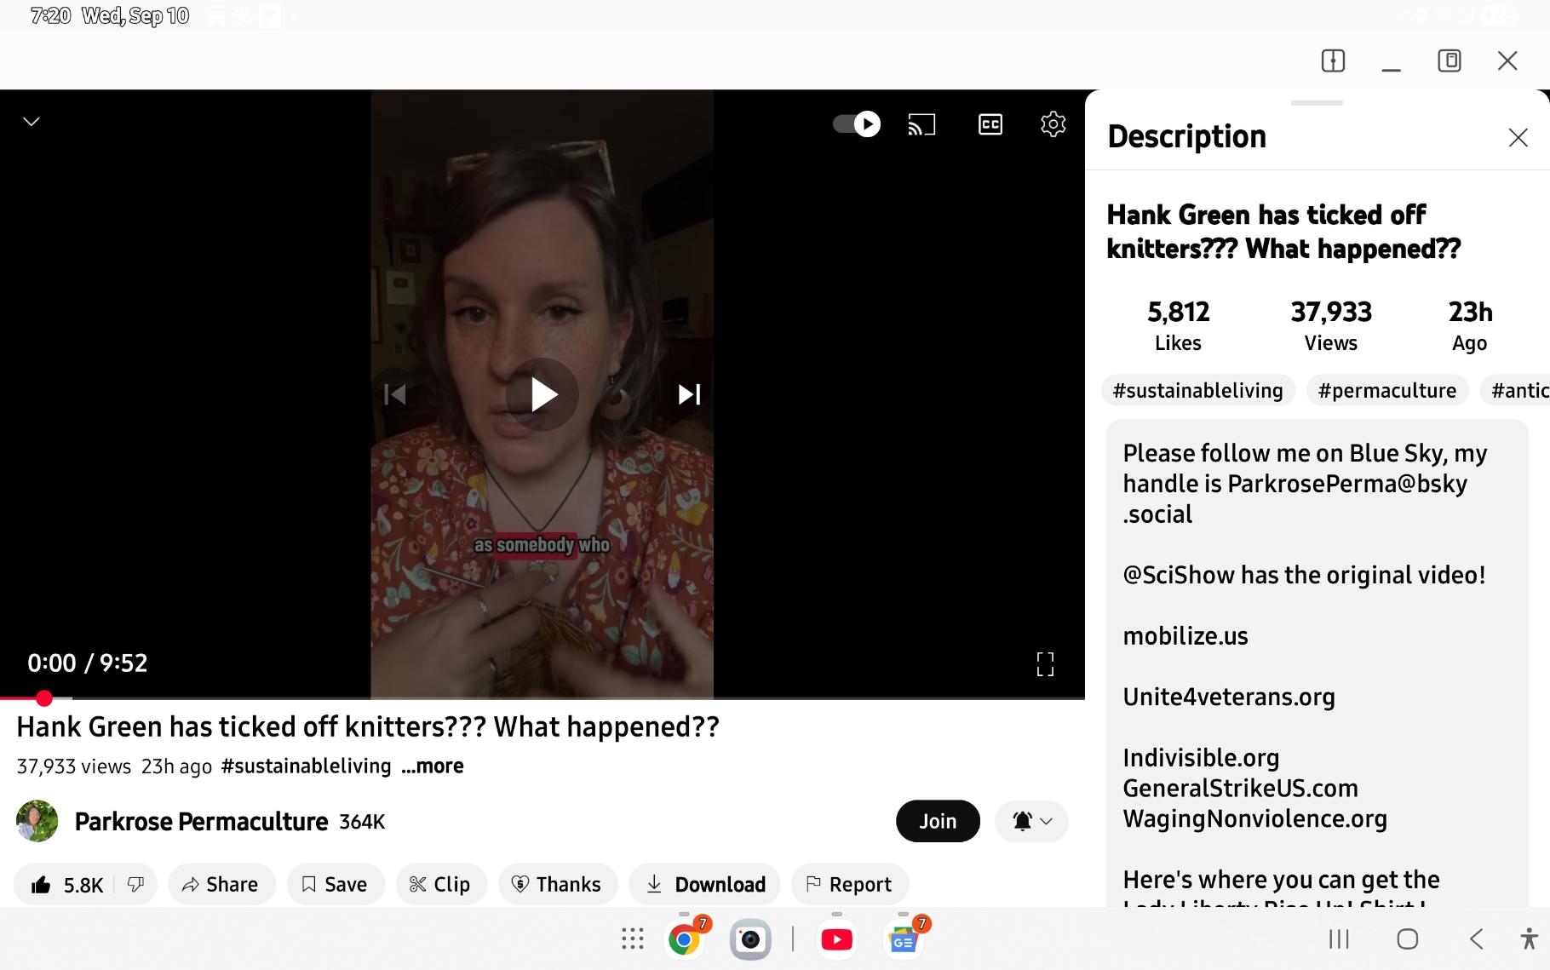The image size is (1550, 970).
Task: Open Parkrose Permaculture channel name
Action: click(x=201, y=821)
